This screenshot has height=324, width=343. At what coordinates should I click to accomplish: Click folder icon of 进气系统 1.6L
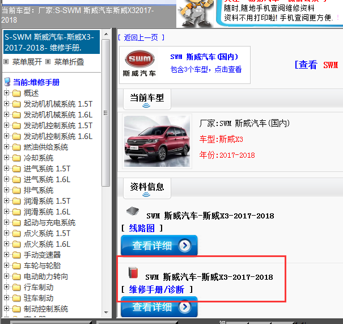pos(16,179)
